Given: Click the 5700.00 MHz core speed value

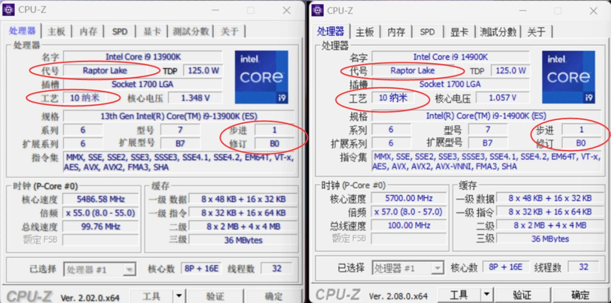Looking at the screenshot, I should (x=409, y=198).
